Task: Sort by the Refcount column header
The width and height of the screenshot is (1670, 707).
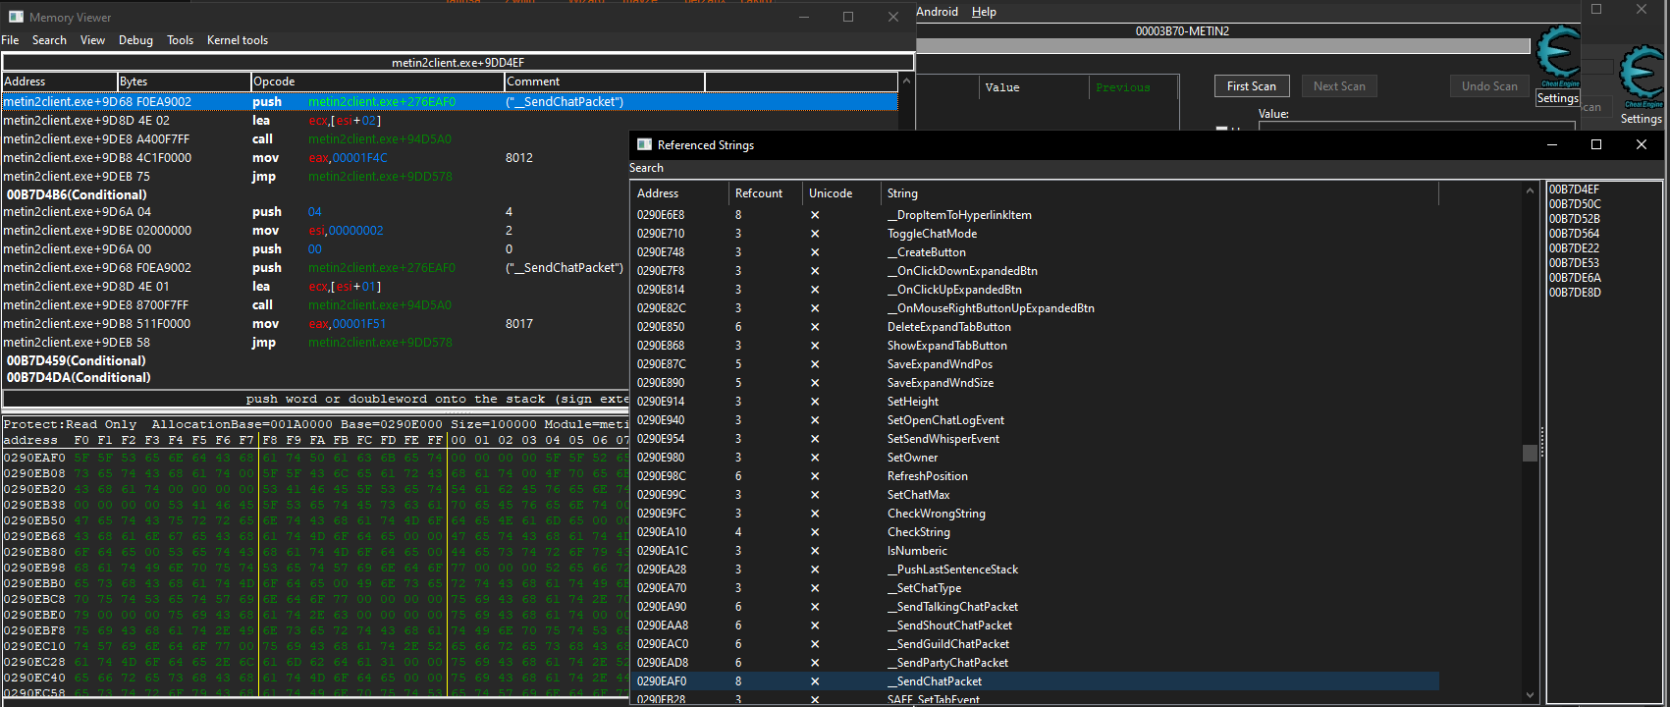Action: (x=764, y=193)
